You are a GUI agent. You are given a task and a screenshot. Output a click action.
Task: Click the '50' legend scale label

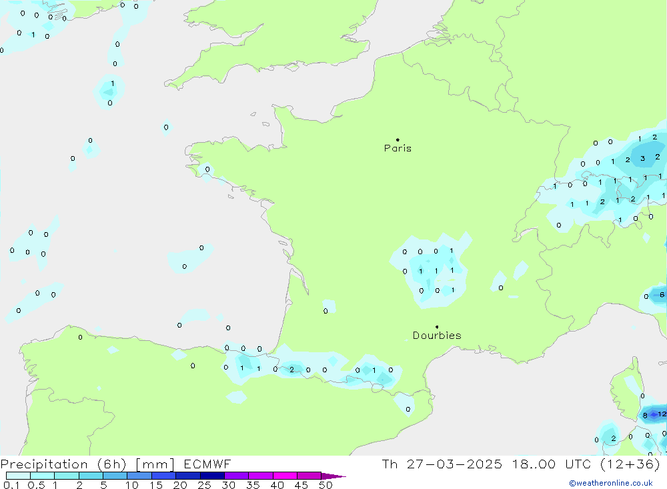[x=325, y=485]
